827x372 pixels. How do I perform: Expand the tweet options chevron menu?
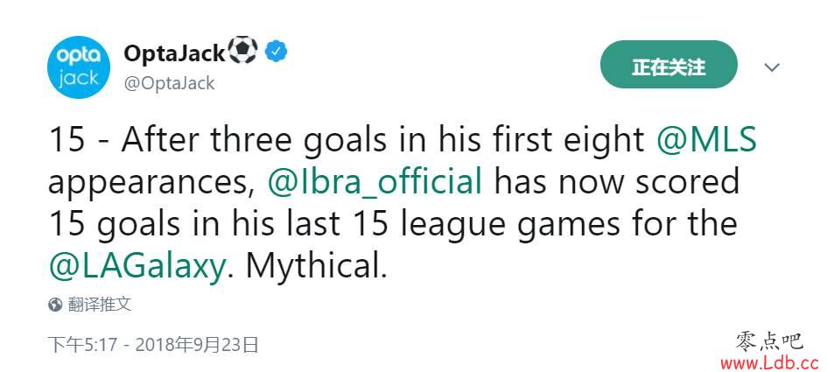click(x=772, y=67)
